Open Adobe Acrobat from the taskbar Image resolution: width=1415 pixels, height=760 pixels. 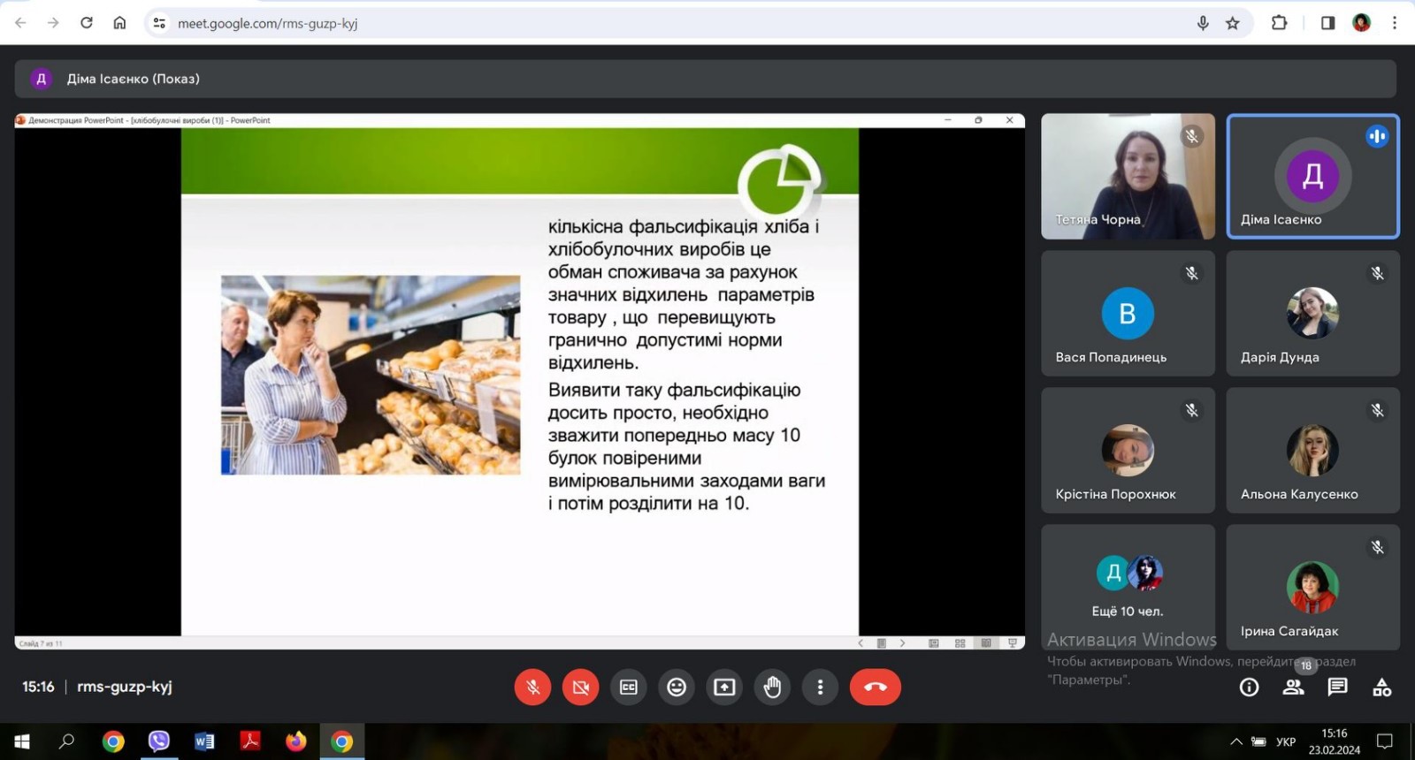[x=250, y=741]
